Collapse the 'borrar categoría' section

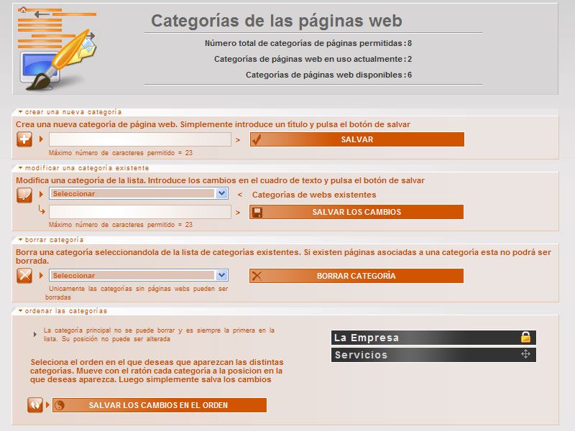(51, 240)
